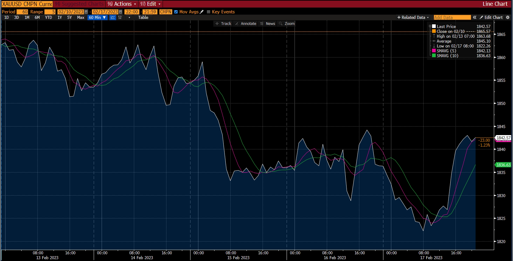
Task: Open chart settings gear icon
Action: click(x=508, y=17)
